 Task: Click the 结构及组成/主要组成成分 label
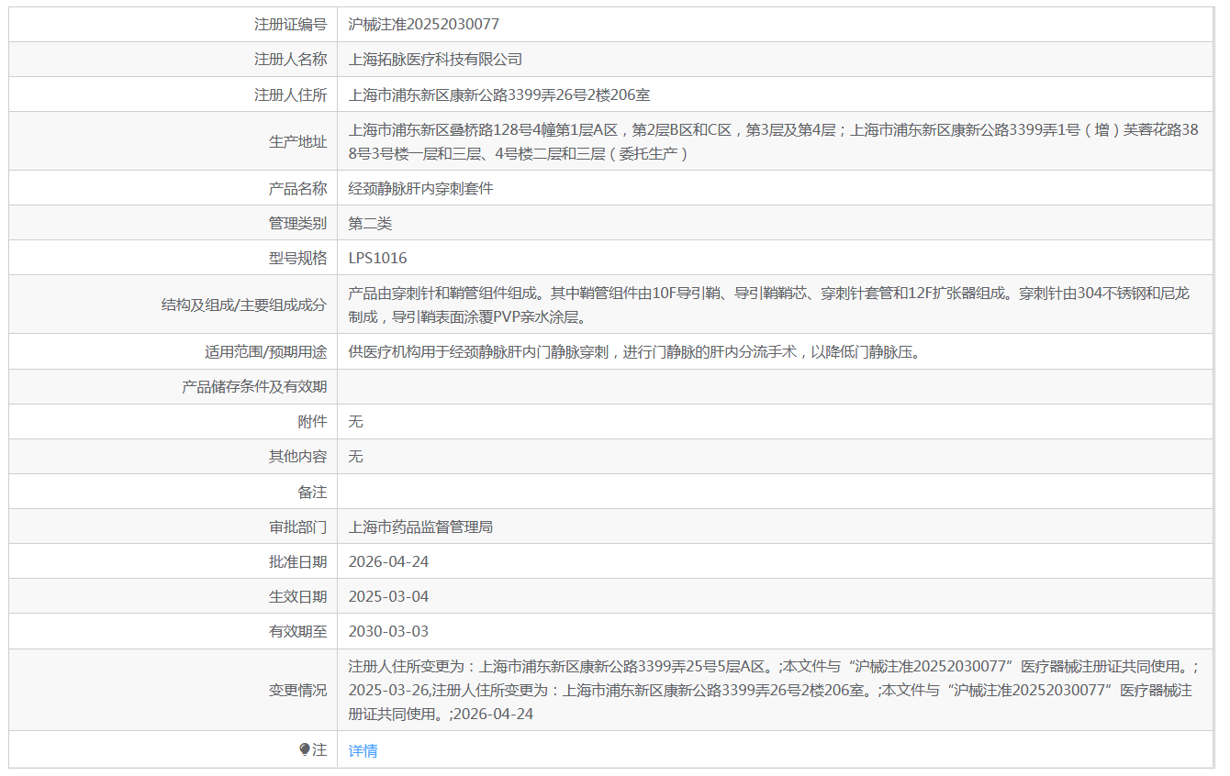(244, 305)
